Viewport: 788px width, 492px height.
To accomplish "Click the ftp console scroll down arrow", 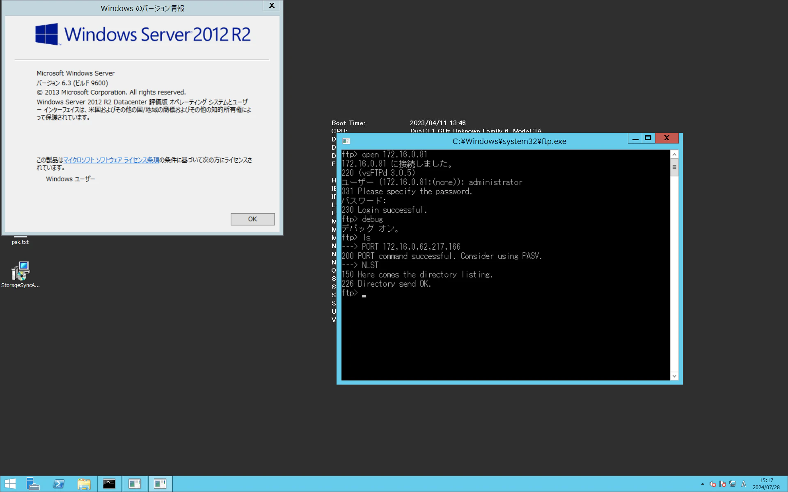I will pos(674,376).
